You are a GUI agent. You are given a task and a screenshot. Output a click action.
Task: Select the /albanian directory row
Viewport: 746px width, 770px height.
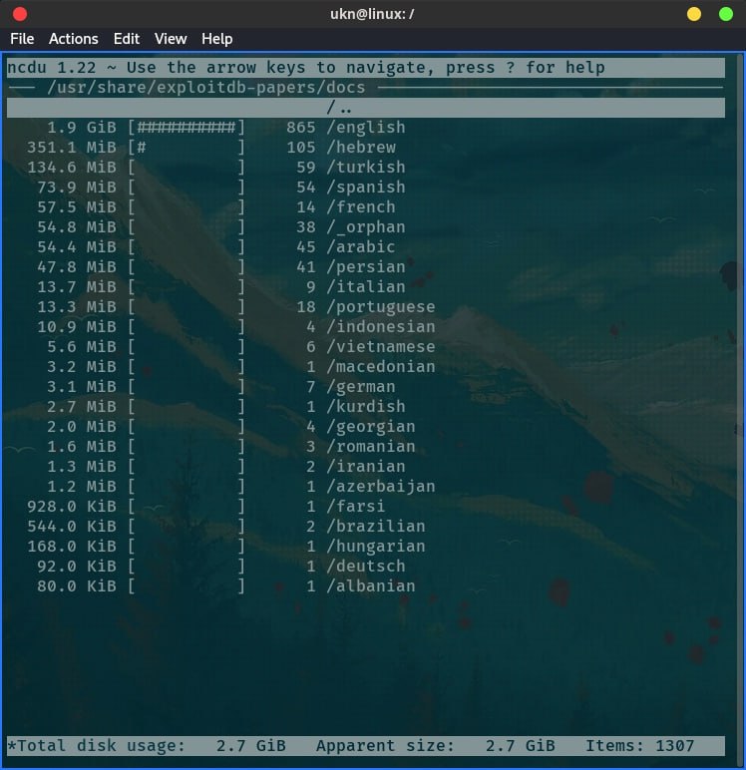(x=365, y=585)
